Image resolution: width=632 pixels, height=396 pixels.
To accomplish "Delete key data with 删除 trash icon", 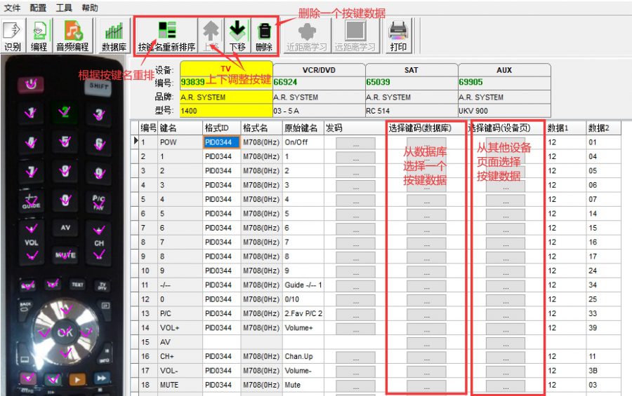I will tap(264, 36).
